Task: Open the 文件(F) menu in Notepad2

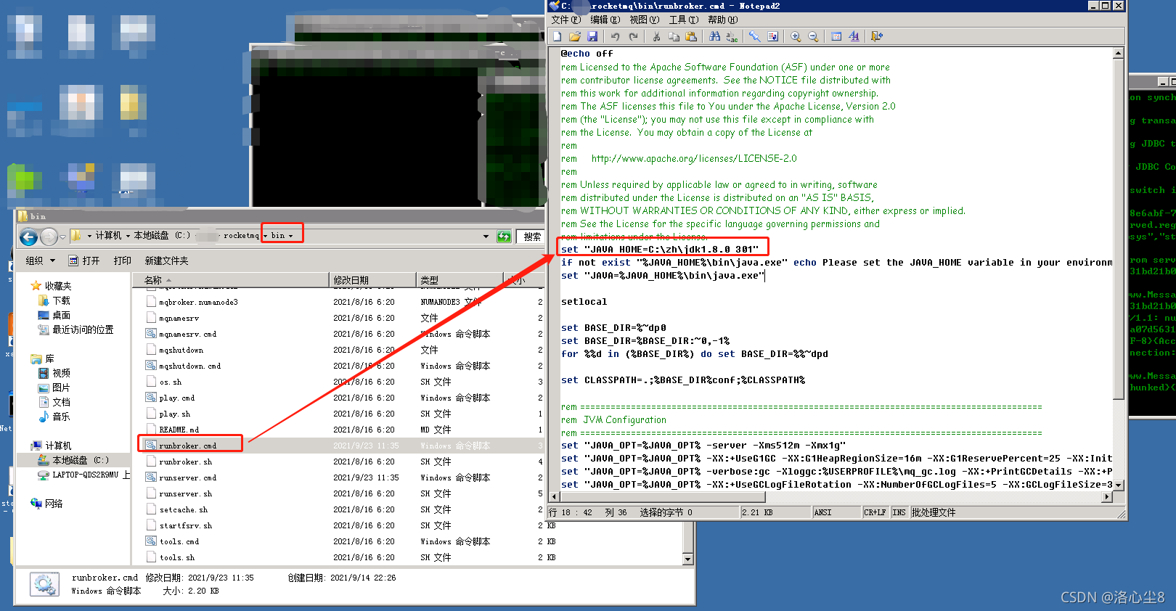Action: pos(566,20)
